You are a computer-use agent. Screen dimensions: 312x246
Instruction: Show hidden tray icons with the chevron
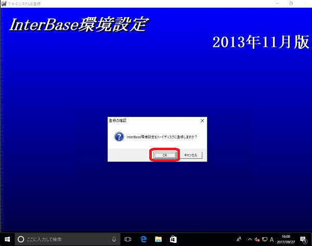[x=250, y=239]
